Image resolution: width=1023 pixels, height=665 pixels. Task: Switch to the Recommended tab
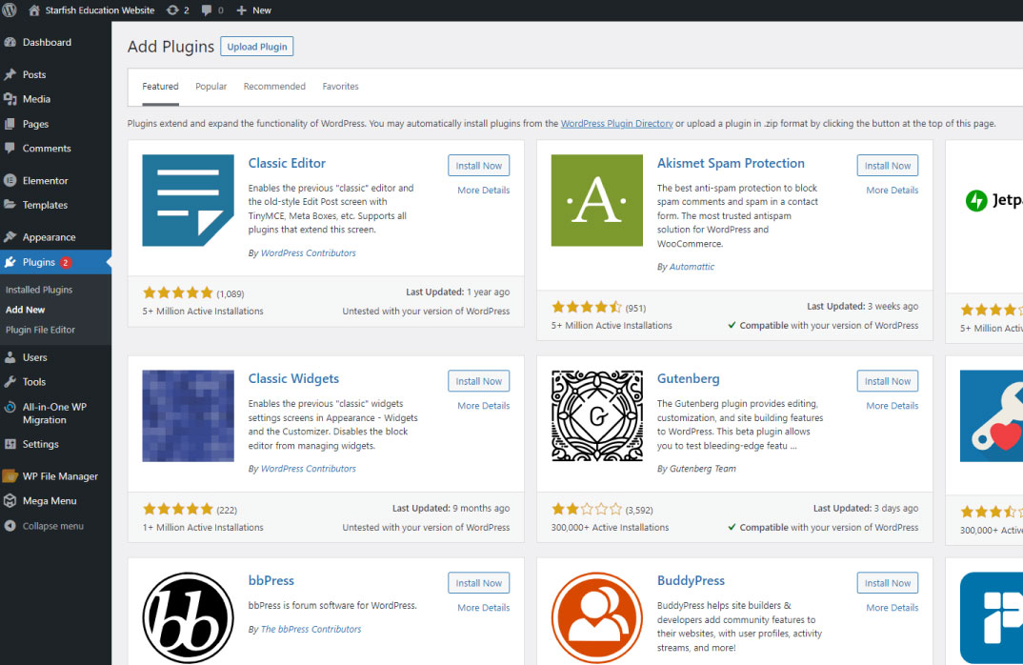(x=274, y=87)
